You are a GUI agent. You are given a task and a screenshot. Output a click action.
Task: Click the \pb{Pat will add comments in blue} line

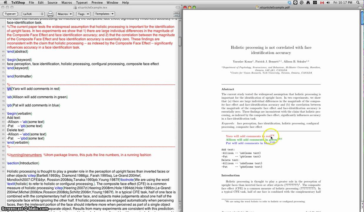coord(34,105)
